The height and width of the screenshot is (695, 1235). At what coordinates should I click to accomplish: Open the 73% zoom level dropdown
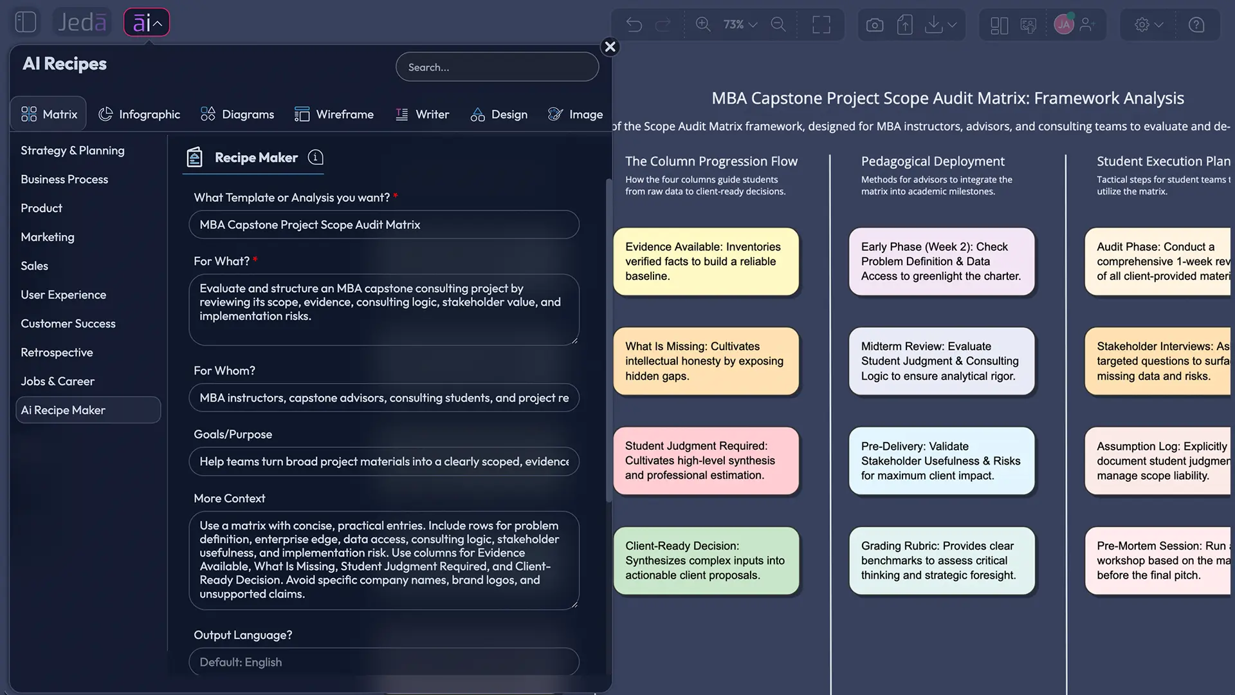click(740, 24)
